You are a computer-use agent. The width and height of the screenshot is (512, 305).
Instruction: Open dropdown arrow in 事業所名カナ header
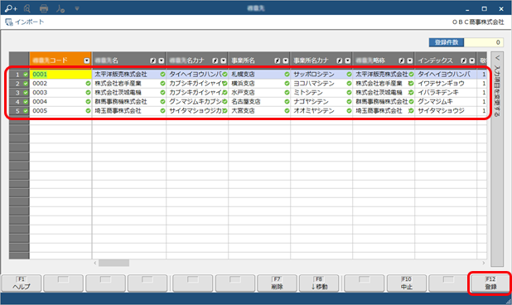(x=348, y=61)
